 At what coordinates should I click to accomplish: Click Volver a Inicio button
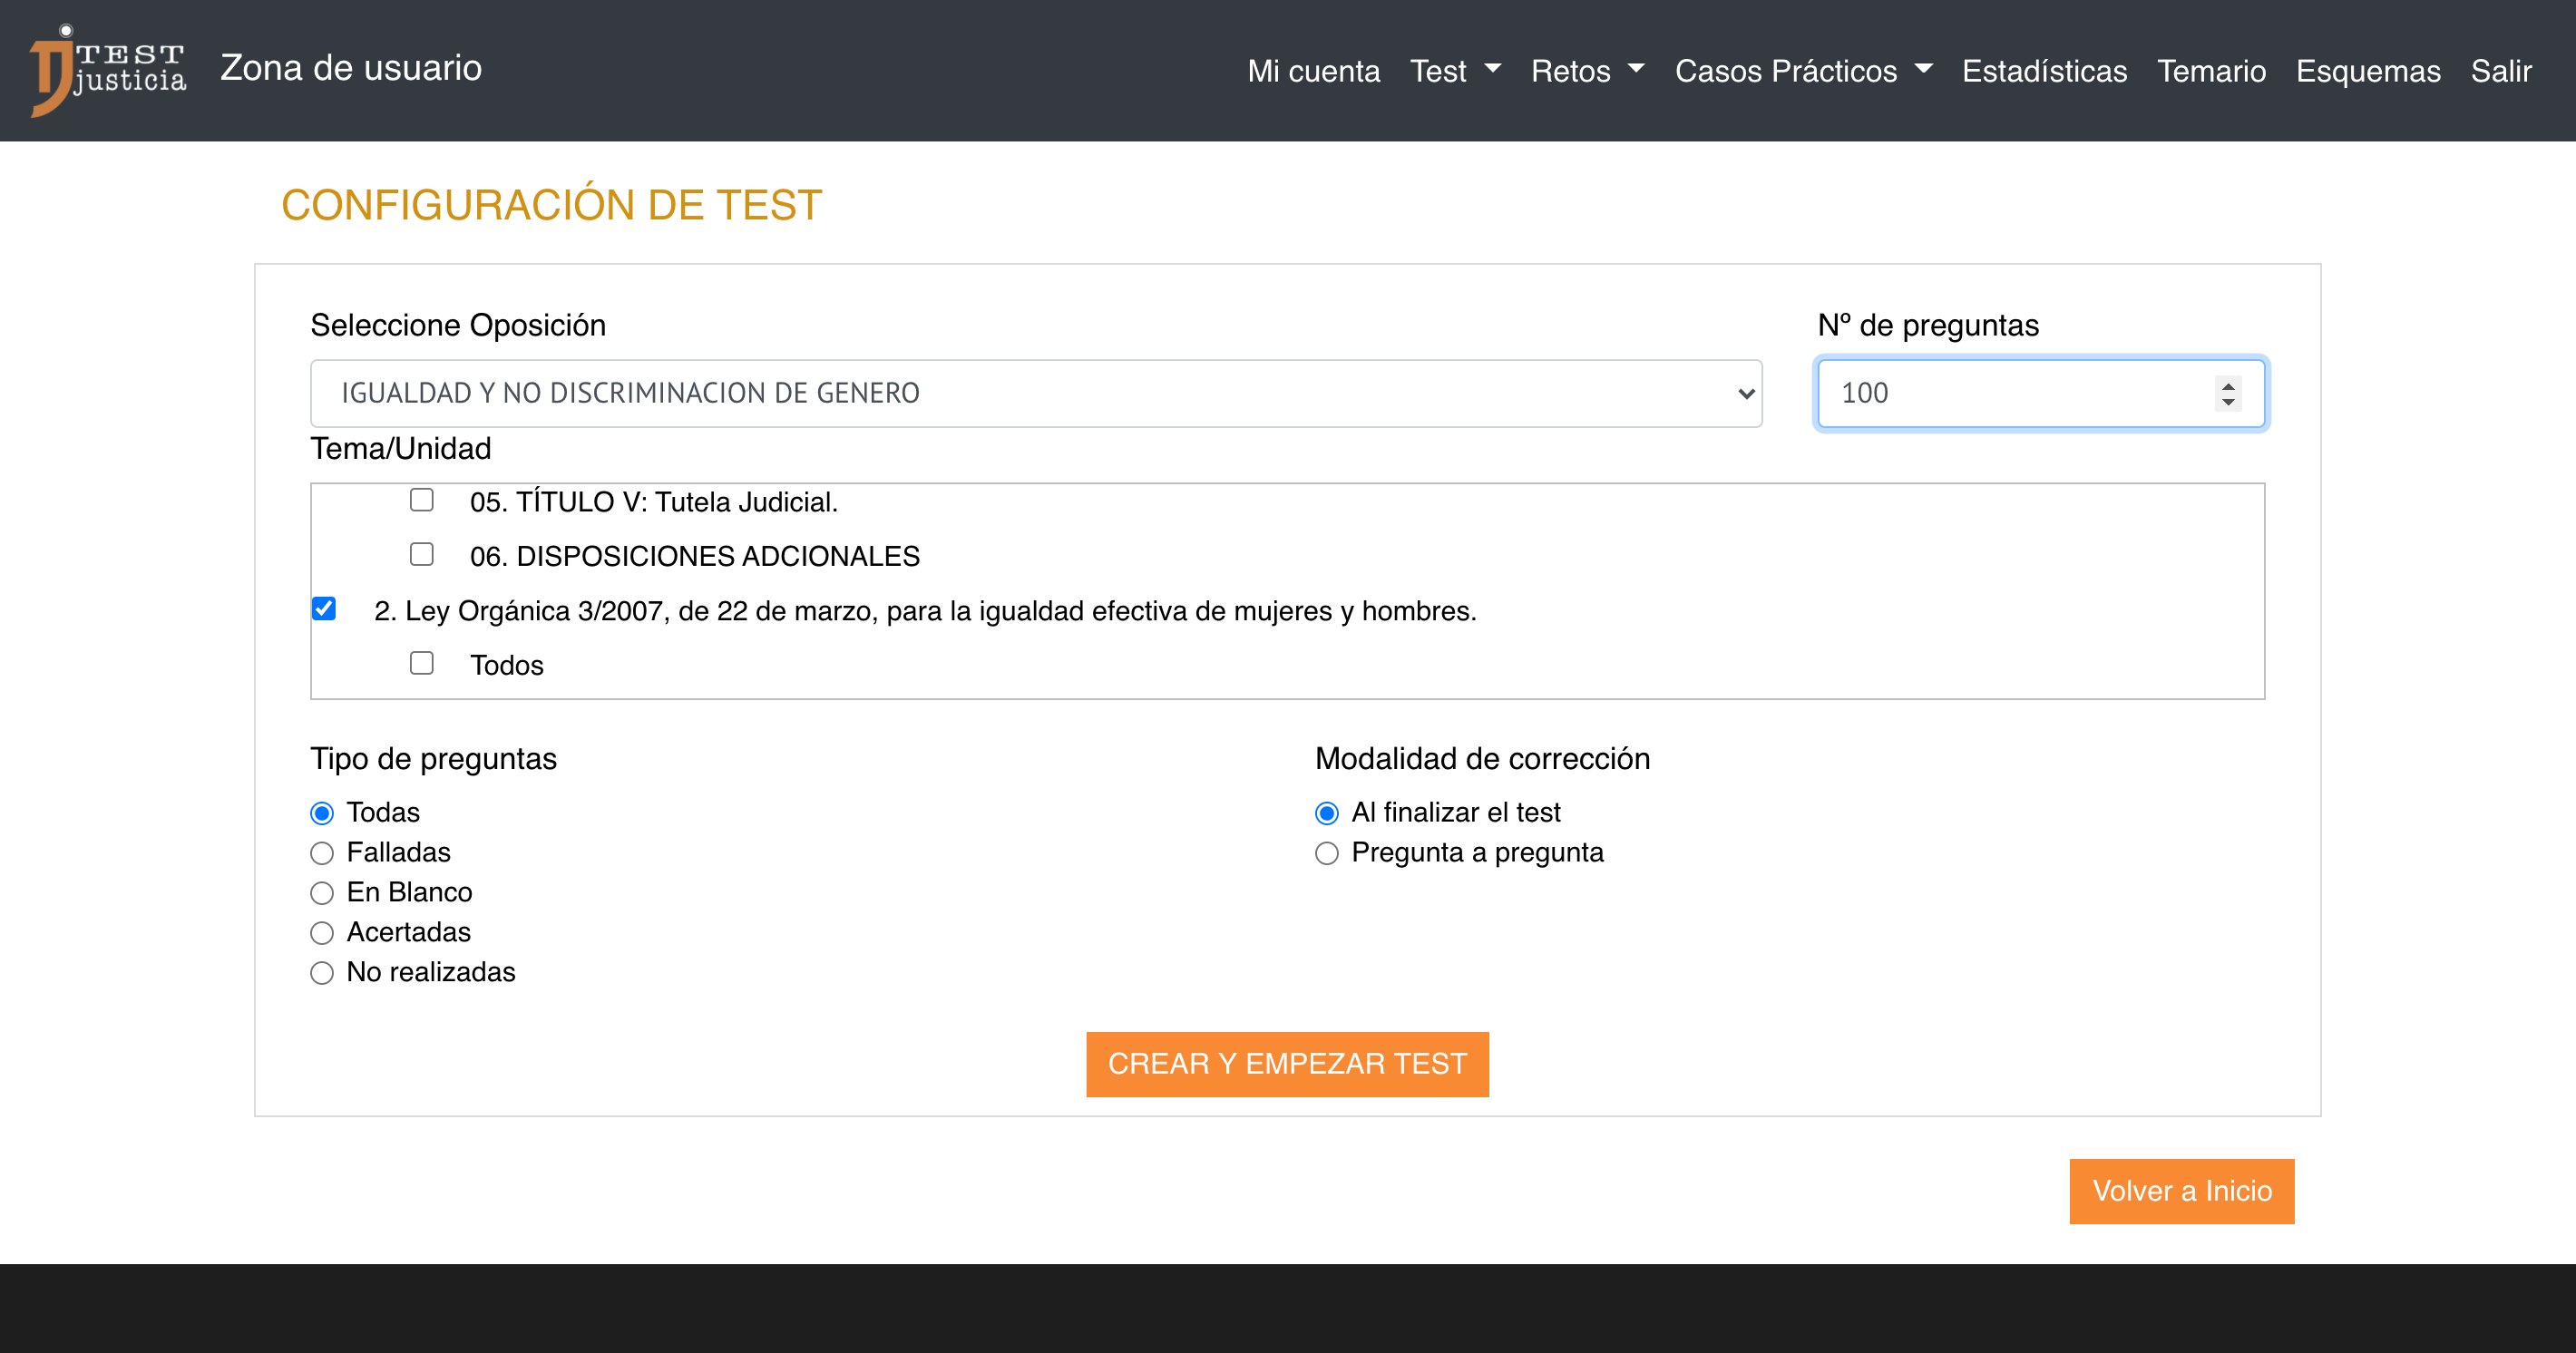(x=2182, y=1191)
